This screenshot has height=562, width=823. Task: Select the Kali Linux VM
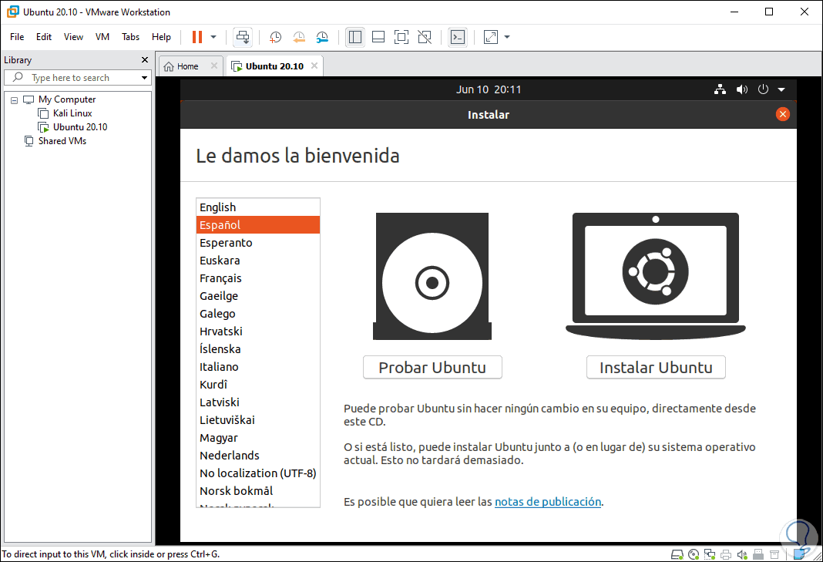(x=72, y=113)
